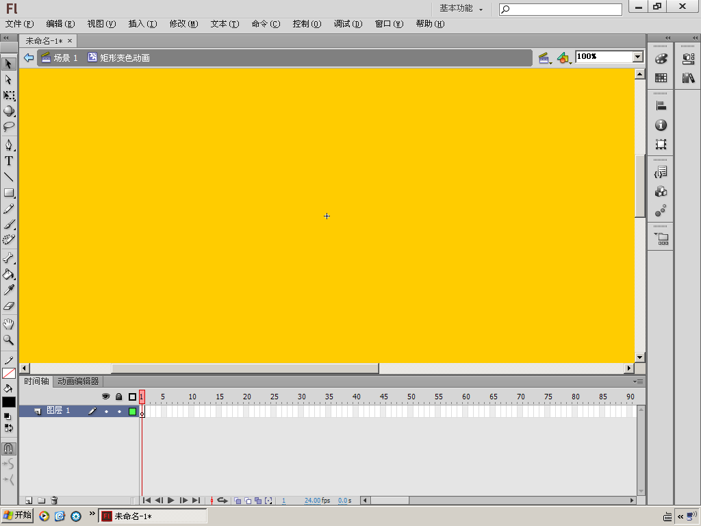
Task: Open the Edit Scene clapperboard dropdown
Action: point(544,58)
